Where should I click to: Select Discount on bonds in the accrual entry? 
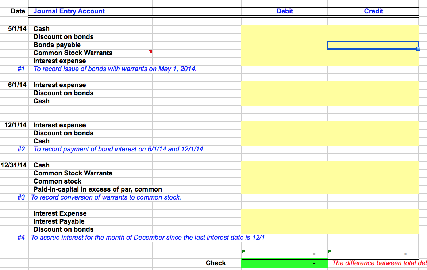[x=64, y=230]
